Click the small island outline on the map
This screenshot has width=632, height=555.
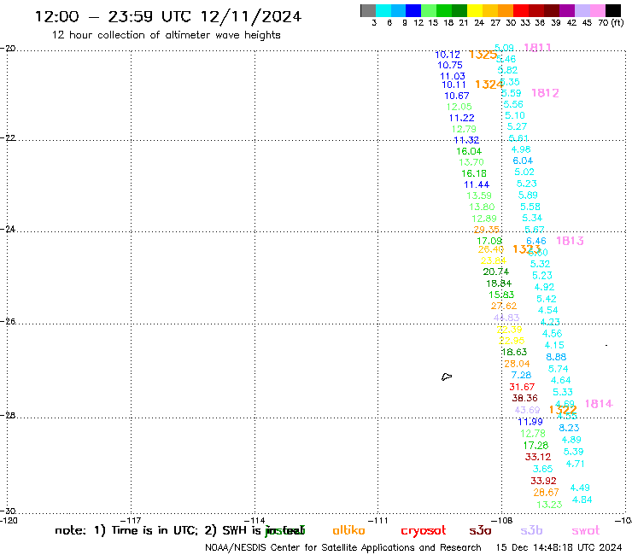click(x=447, y=377)
